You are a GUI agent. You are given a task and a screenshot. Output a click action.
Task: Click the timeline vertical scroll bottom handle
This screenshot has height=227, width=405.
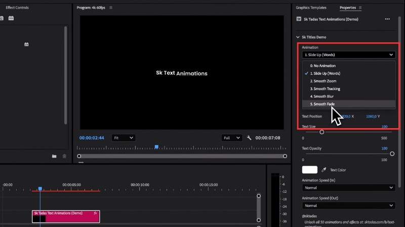tap(259, 220)
